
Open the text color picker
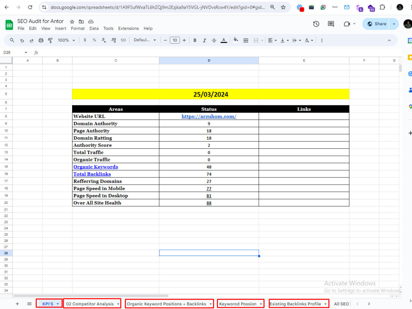[224, 40]
